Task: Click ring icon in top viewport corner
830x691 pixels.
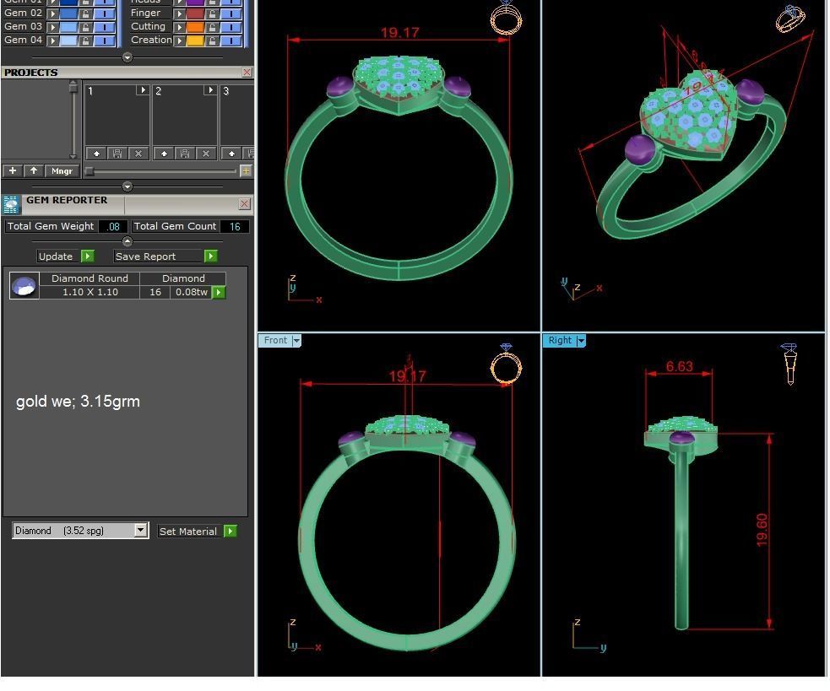Action: pyautogui.click(x=506, y=18)
